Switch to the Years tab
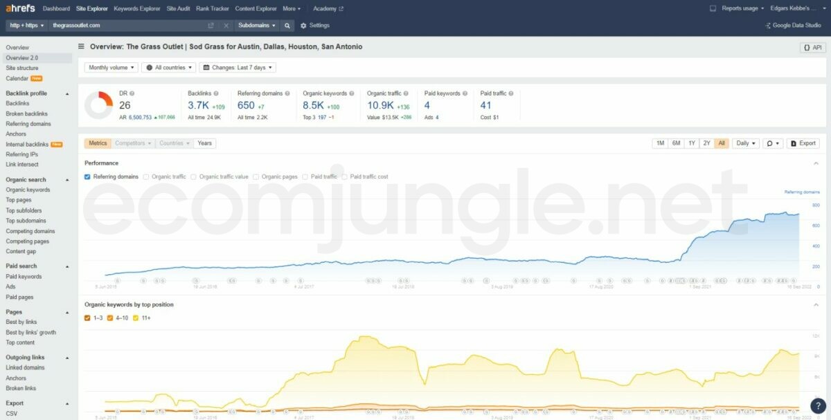831x420 pixels. pyautogui.click(x=204, y=143)
